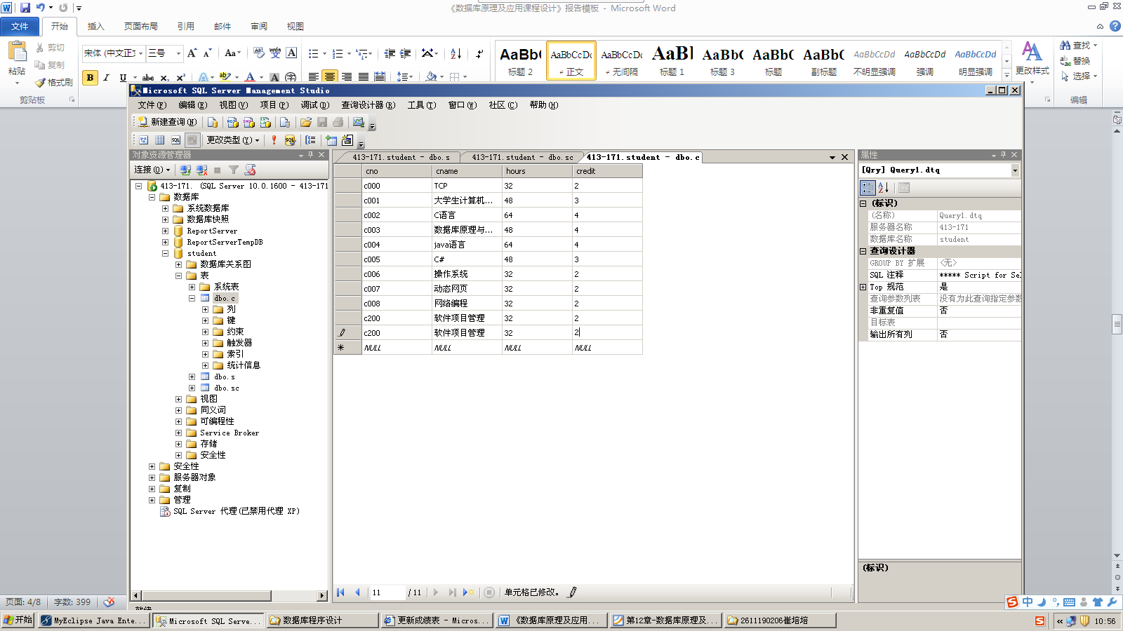Toggle center alignment in Word ribbon

(x=329, y=76)
